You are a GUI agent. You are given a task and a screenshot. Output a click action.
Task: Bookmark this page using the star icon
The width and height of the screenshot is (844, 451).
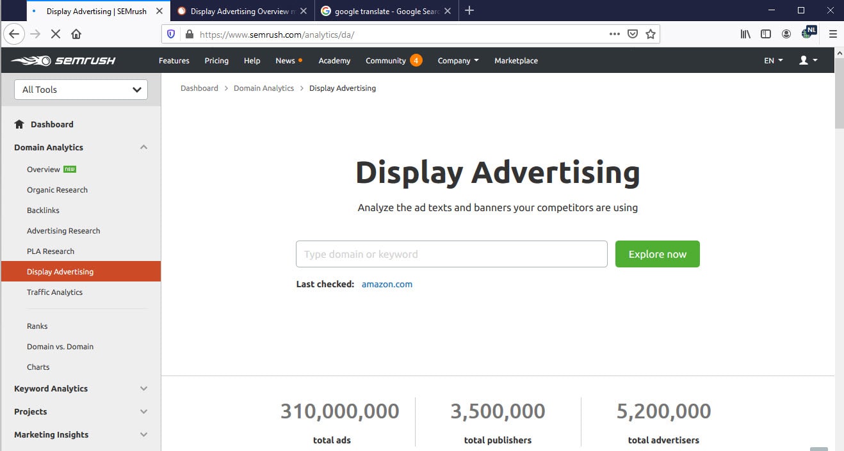[651, 34]
